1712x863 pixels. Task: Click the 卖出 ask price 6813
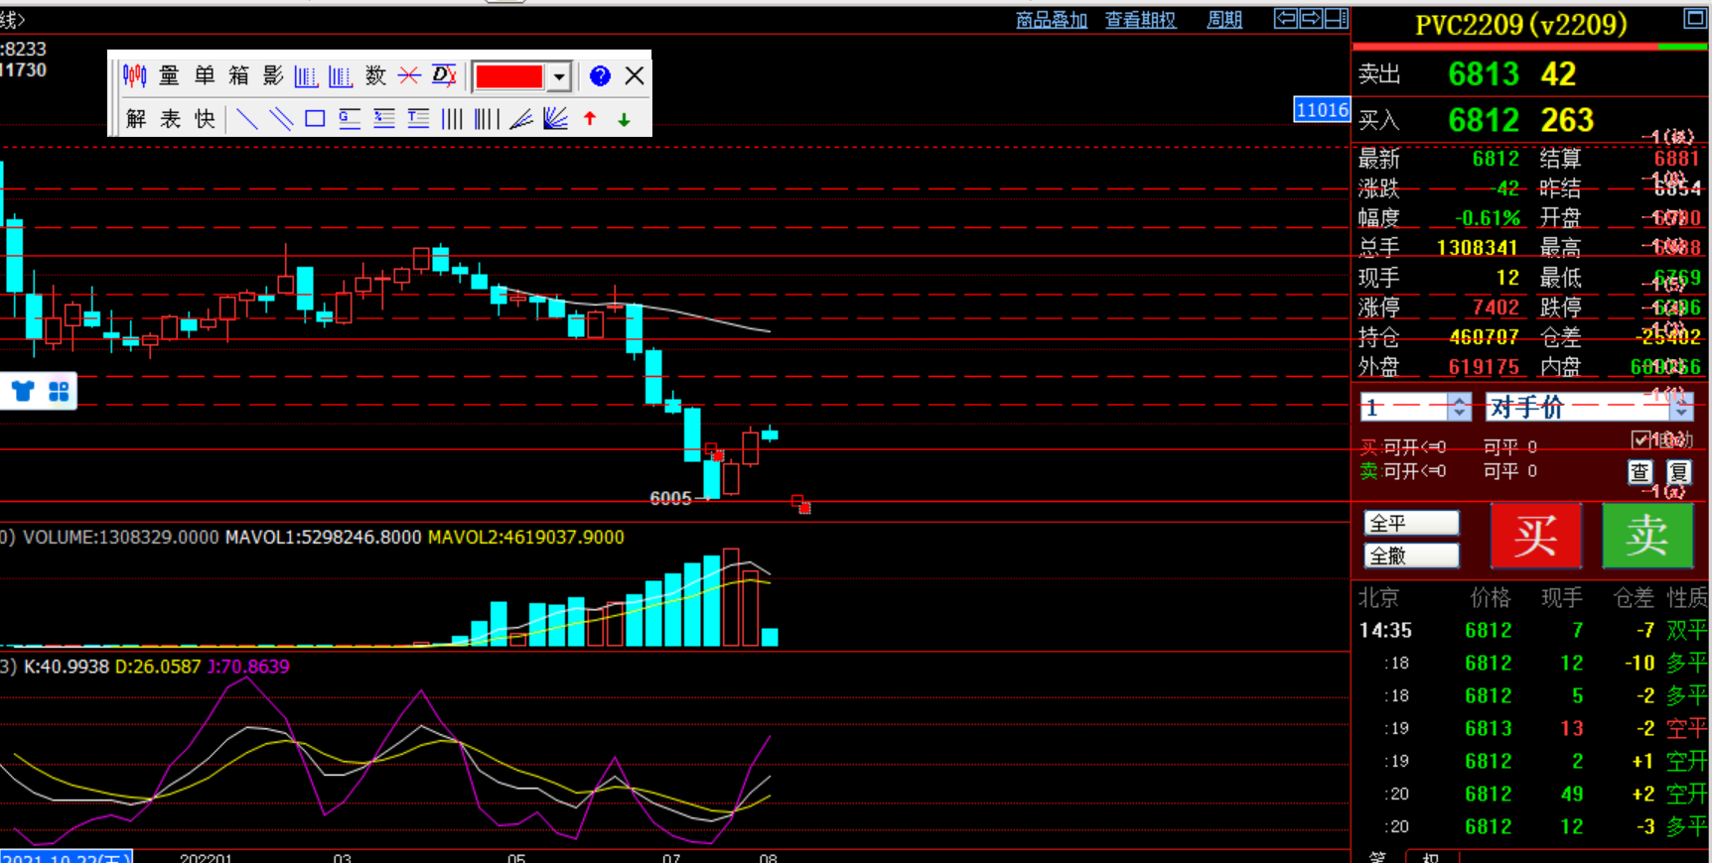coord(1484,74)
